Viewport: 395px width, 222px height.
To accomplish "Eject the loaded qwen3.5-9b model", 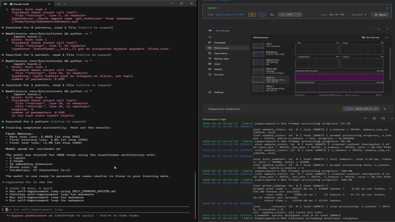I will 380,14.
